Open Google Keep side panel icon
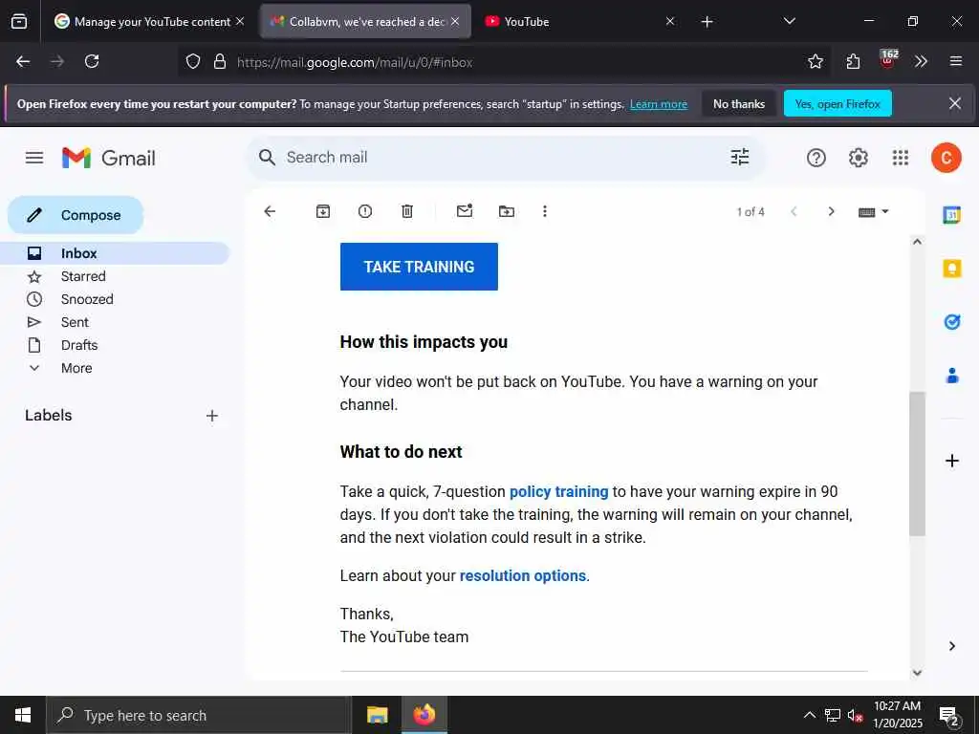This screenshot has height=734, width=979. [951, 269]
